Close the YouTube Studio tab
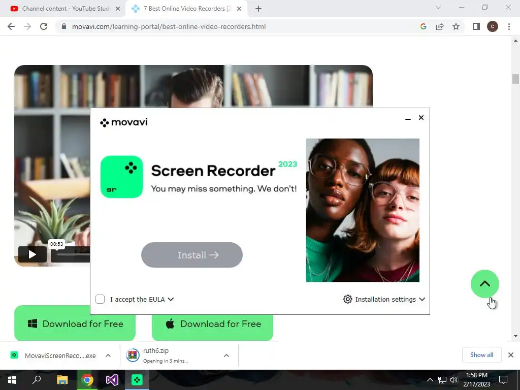520x390 pixels. pos(118,9)
